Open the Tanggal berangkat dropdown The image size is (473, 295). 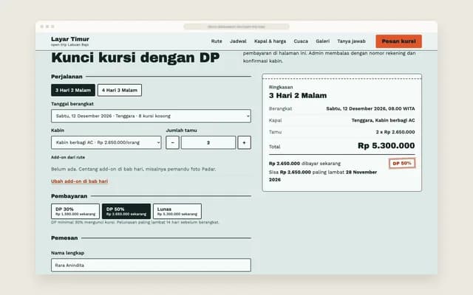tap(151, 116)
